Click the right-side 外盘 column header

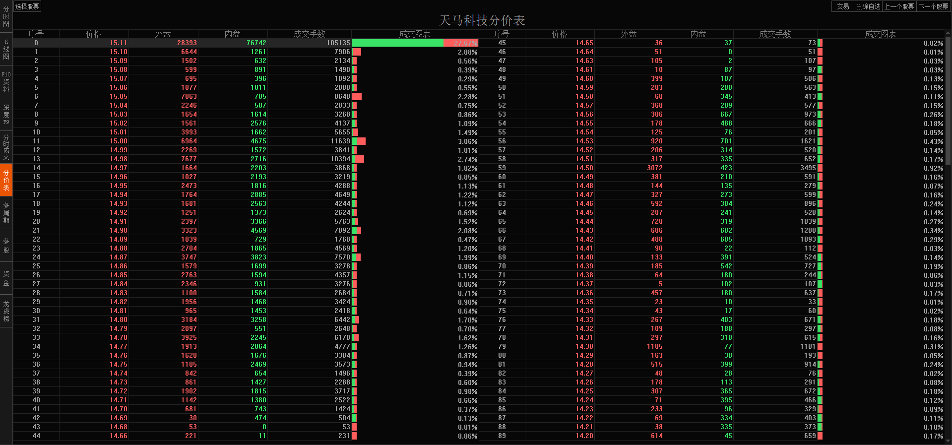tap(629, 34)
